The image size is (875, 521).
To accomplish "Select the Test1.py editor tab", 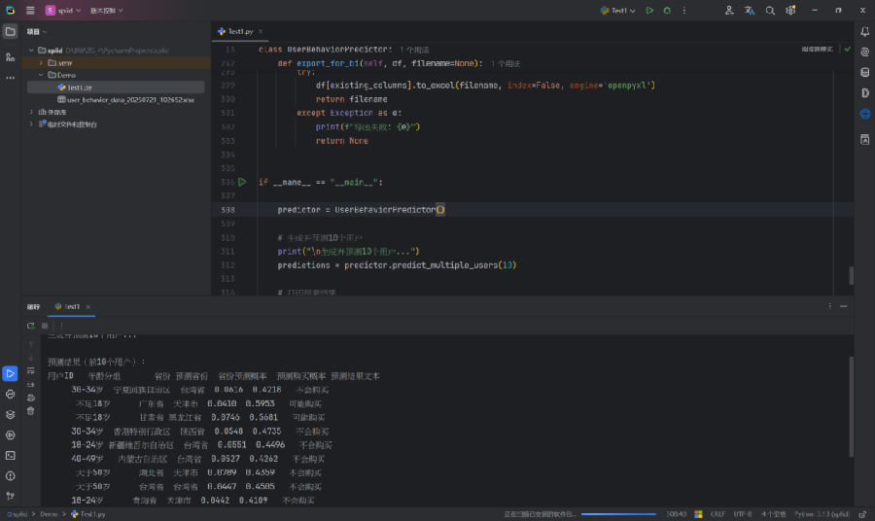I will point(240,32).
